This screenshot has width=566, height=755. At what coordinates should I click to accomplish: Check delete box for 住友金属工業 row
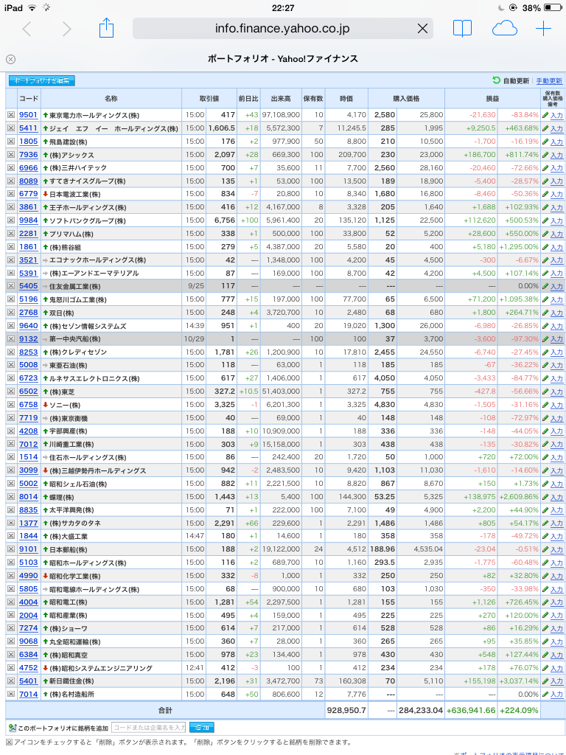point(10,286)
